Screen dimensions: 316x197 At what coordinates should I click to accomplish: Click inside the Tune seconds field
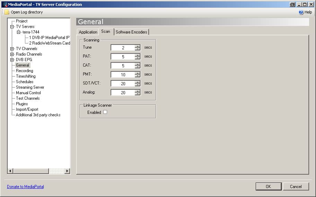click(123, 48)
